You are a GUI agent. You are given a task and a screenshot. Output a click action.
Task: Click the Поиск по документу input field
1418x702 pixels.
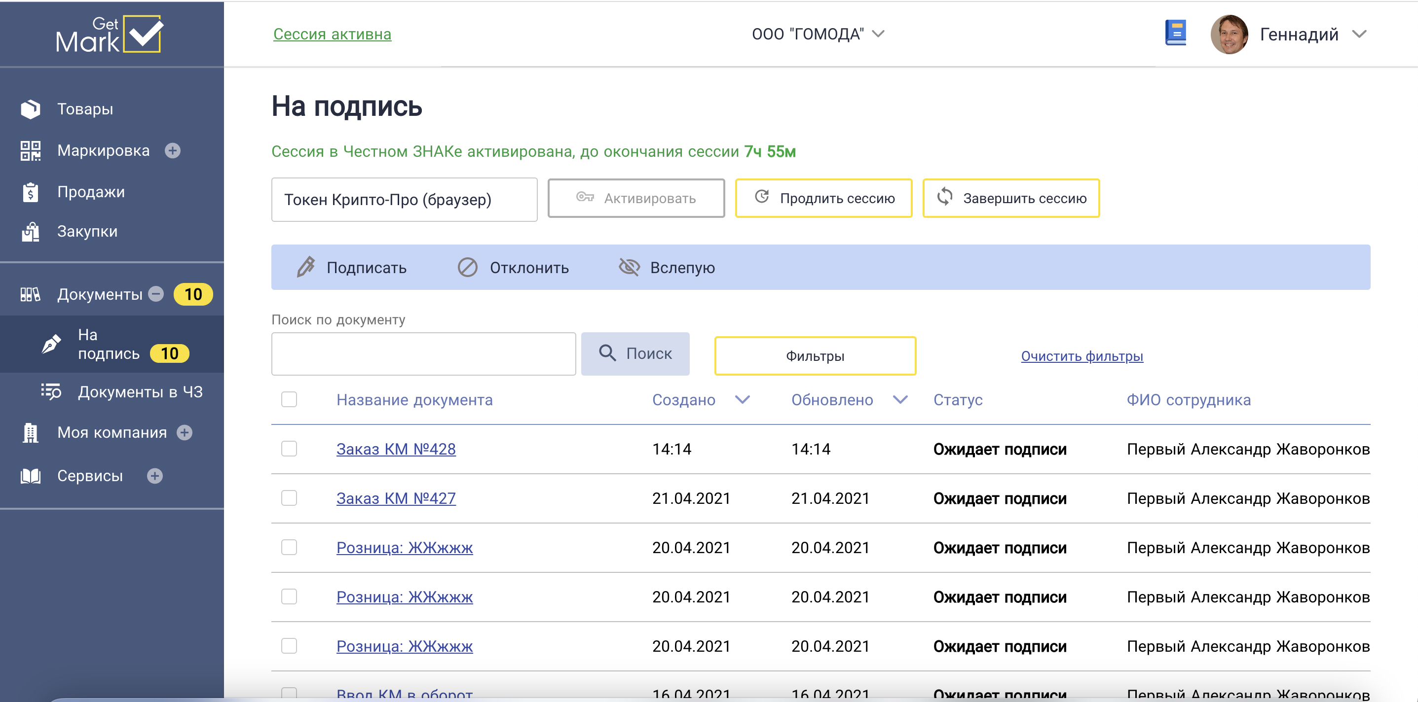[423, 354]
